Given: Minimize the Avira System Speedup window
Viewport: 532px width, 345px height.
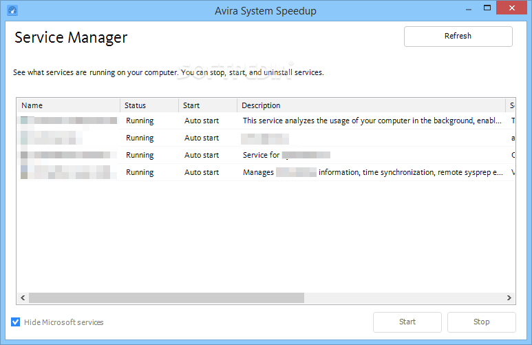Looking at the screenshot, I should click(469, 9).
